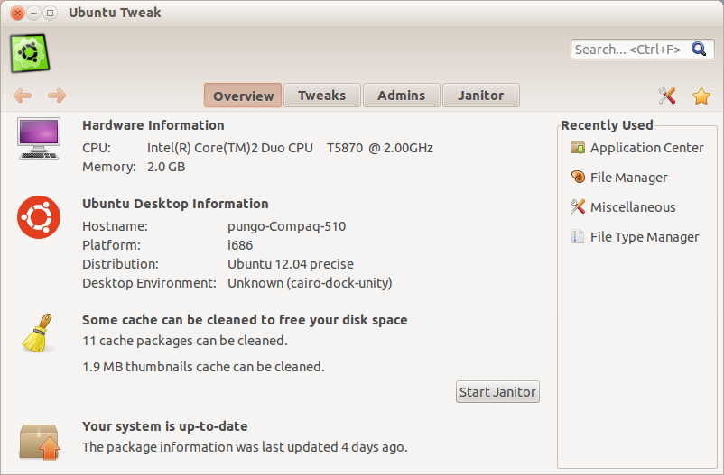The width and height of the screenshot is (724, 475).
Task: Select the Janitor tab
Action: tap(480, 96)
